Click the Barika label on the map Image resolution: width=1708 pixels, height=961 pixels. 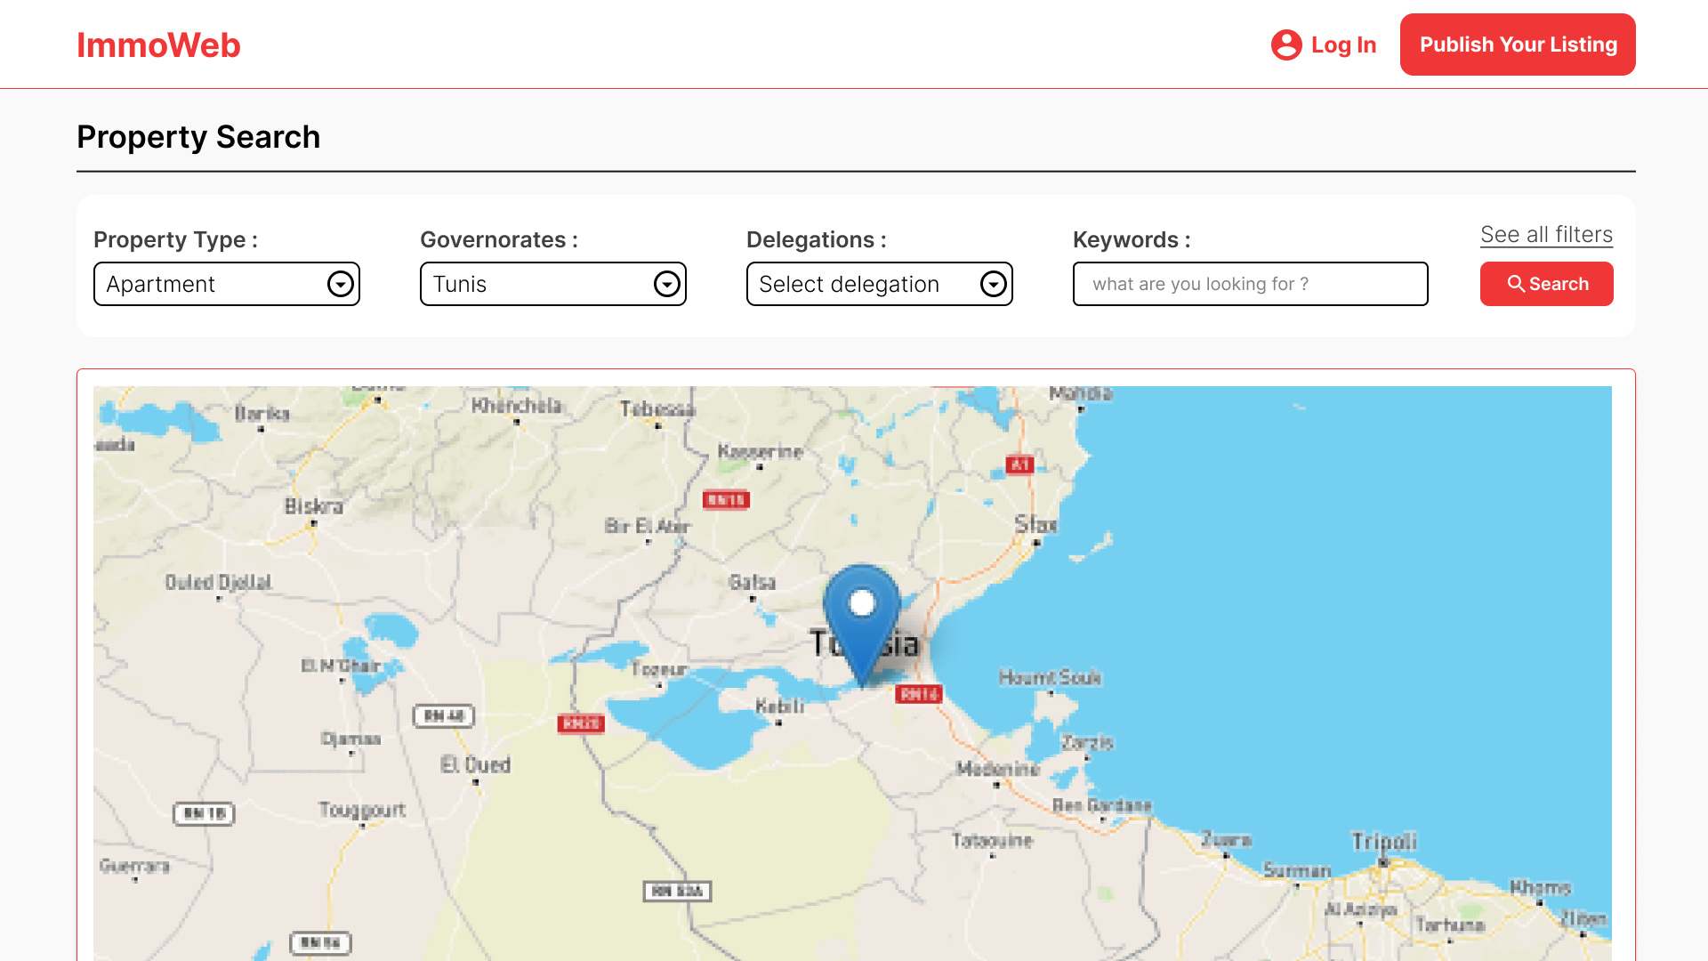(x=262, y=413)
